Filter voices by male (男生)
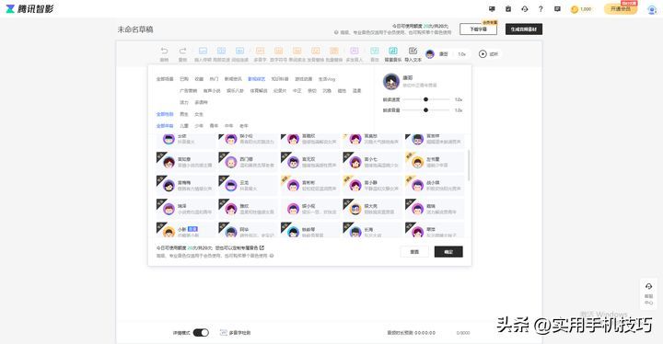Viewport: 663px width, 344px height. tap(184, 114)
